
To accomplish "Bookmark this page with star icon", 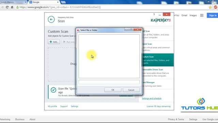I will coord(210,7).
